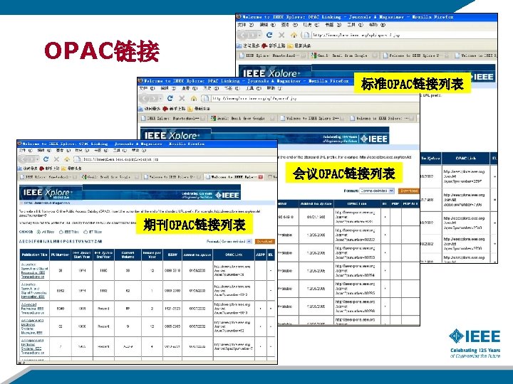513x384 pixels.
Task: Click the Gmail tab favicon in the front window
Action: click(x=84, y=176)
